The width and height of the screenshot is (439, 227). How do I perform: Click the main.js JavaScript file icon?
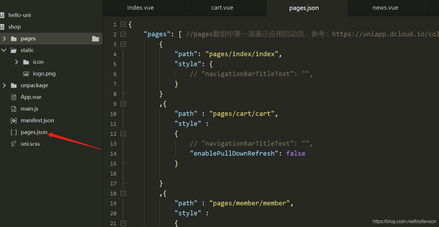tap(14, 109)
